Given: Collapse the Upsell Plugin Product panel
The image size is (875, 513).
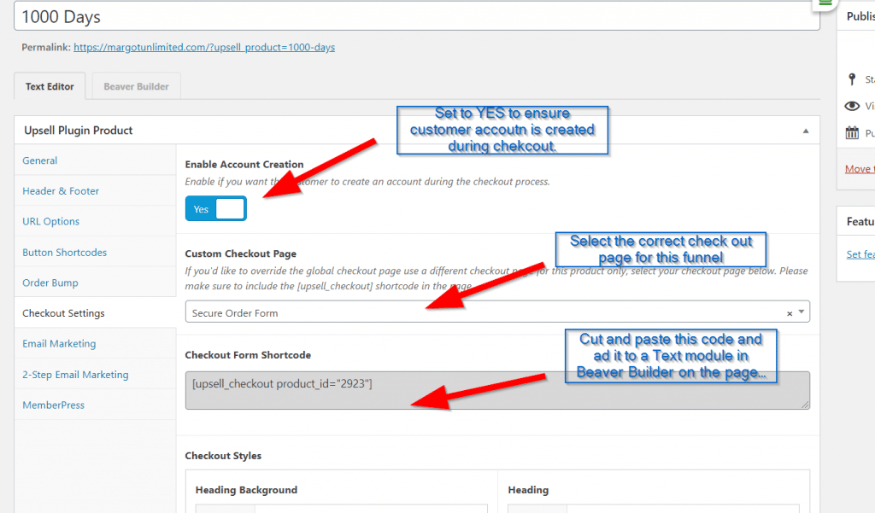Looking at the screenshot, I should [x=805, y=131].
